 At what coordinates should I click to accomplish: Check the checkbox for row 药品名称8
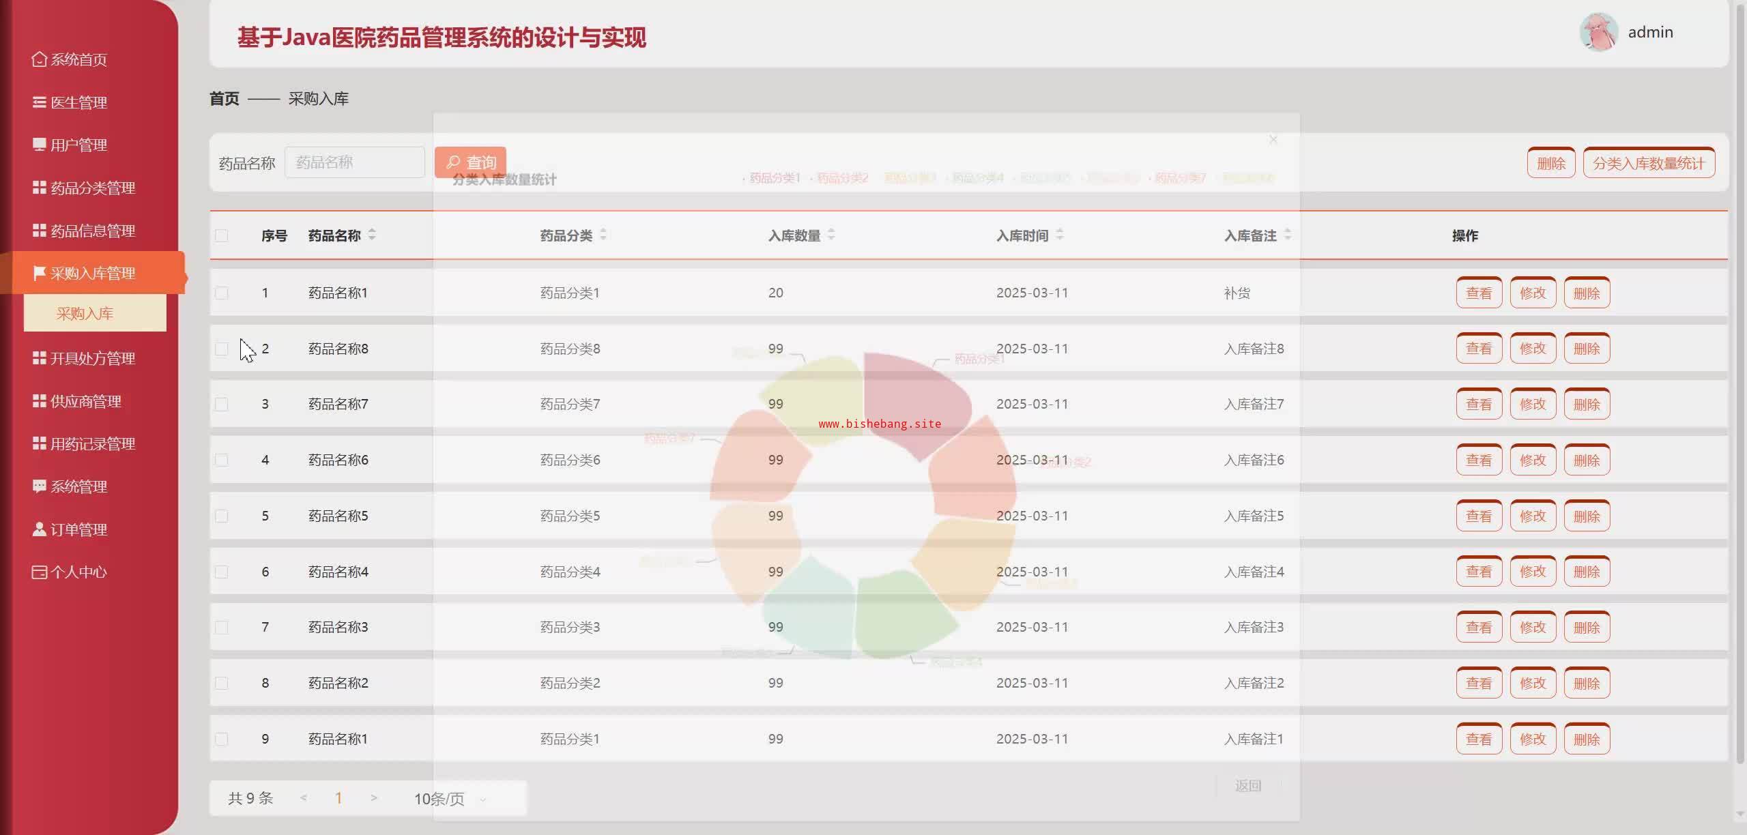tap(221, 349)
